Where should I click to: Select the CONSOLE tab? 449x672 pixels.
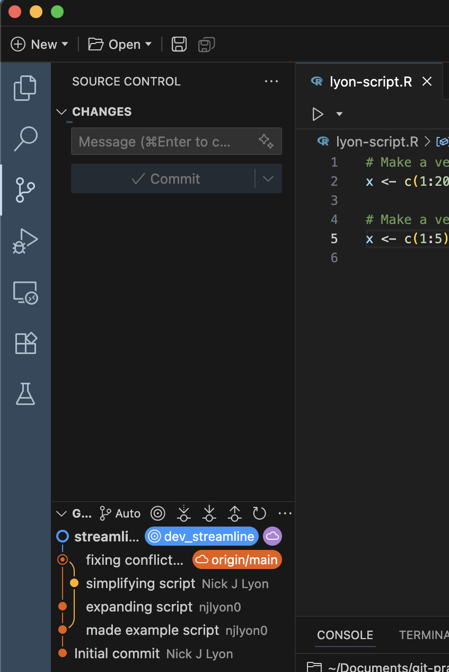pyautogui.click(x=345, y=635)
